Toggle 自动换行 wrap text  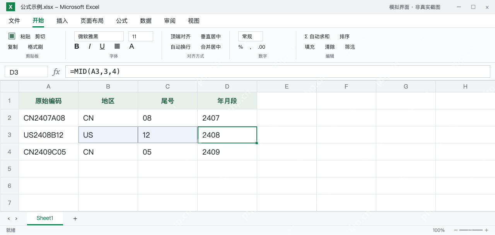[181, 47]
